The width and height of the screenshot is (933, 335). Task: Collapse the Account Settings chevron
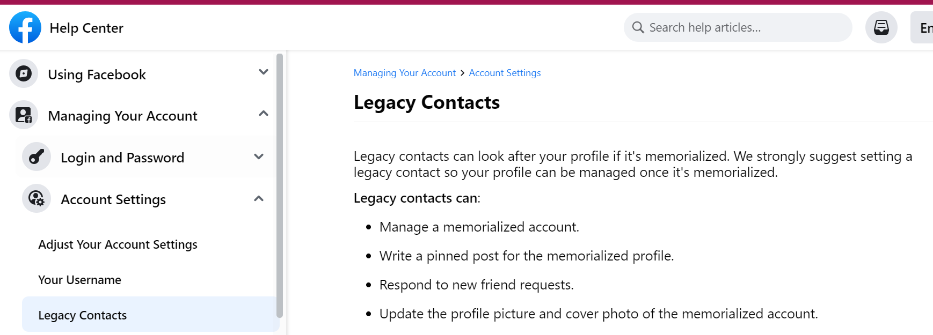pyautogui.click(x=259, y=198)
